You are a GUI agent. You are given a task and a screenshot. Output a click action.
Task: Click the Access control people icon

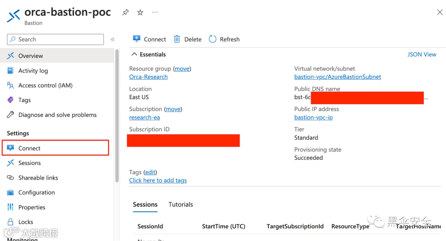tap(10, 85)
